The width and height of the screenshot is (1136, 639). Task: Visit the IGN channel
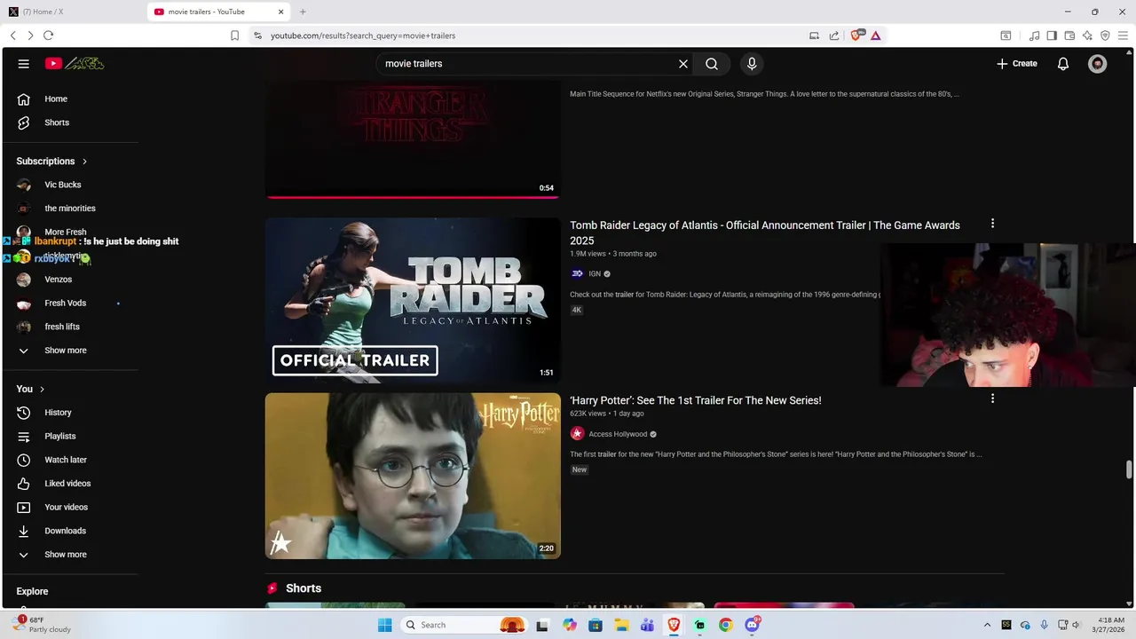595,274
